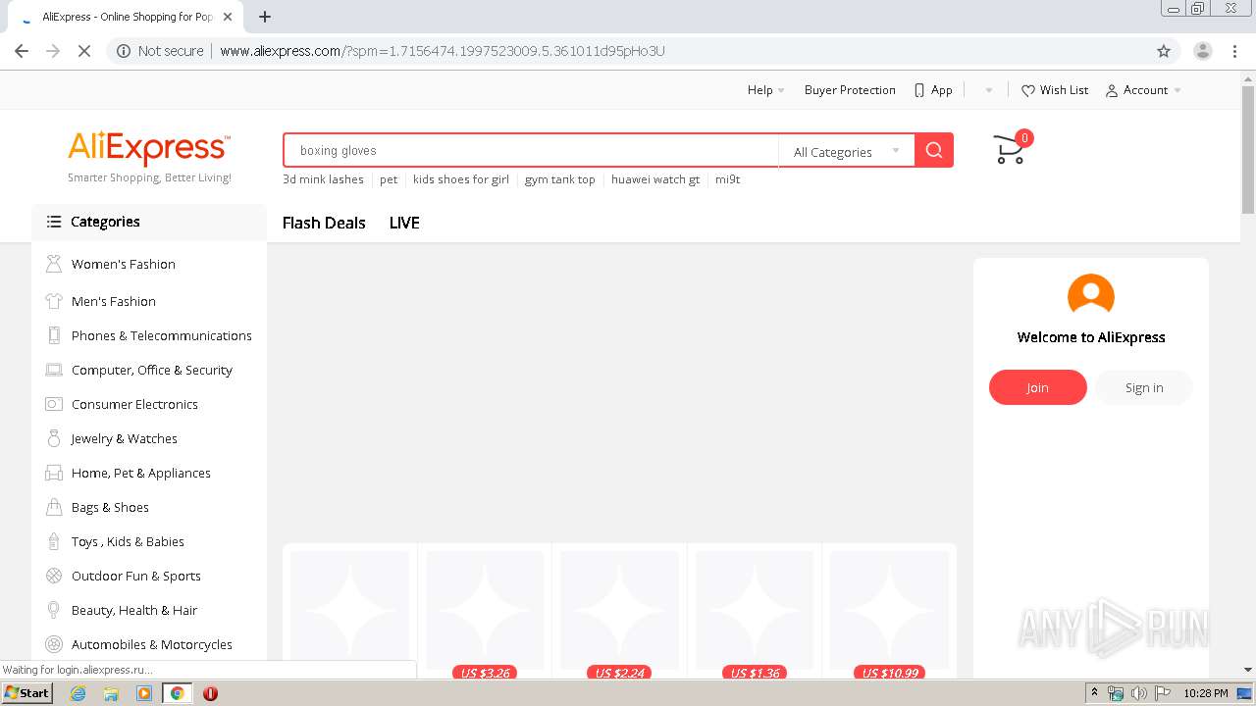1256x706 pixels.
Task: Open the LIVE tab
Action: (404, 223)
